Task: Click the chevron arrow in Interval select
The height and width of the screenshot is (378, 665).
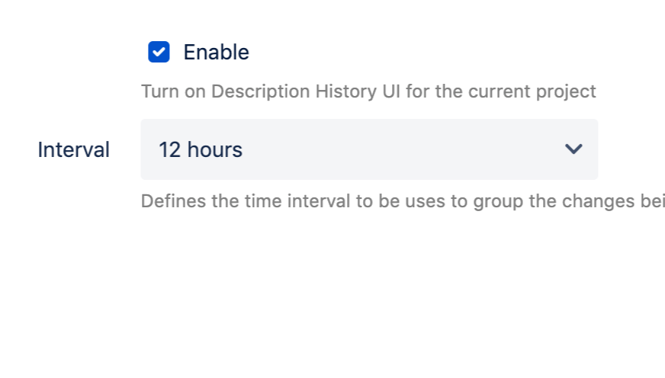Action: coord(573,149)
